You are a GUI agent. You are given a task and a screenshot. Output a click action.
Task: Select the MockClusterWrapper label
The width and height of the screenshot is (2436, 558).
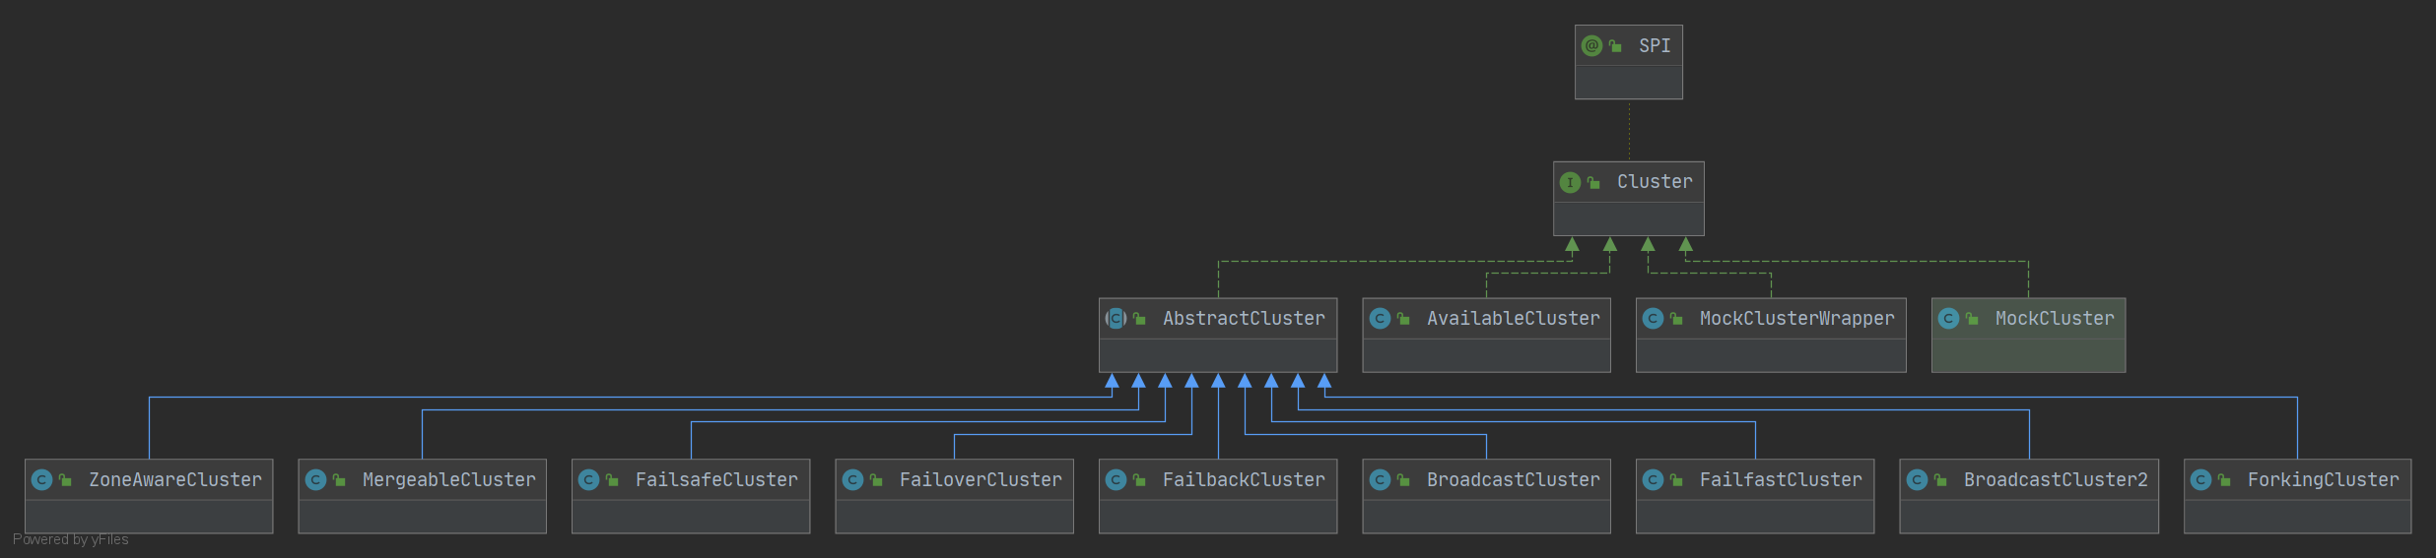(x=1796, y=318)
